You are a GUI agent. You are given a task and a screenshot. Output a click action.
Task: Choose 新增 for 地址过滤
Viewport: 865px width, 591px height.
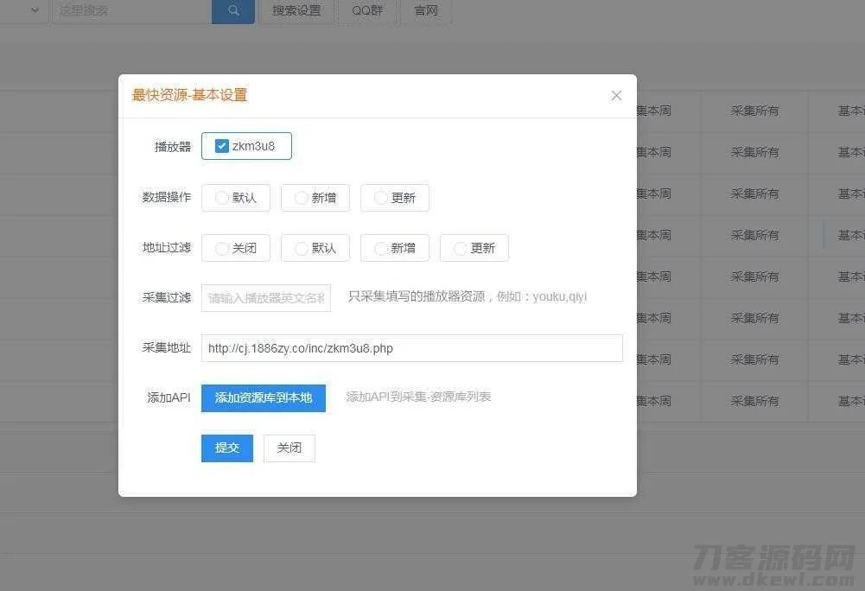pos(394,248)
